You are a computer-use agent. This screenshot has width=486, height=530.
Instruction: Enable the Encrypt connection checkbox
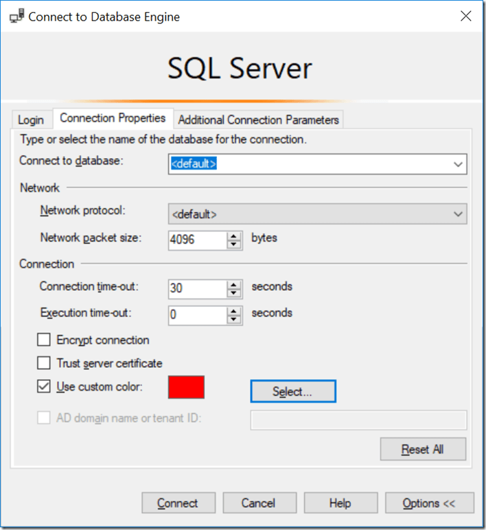coord(44,340)
